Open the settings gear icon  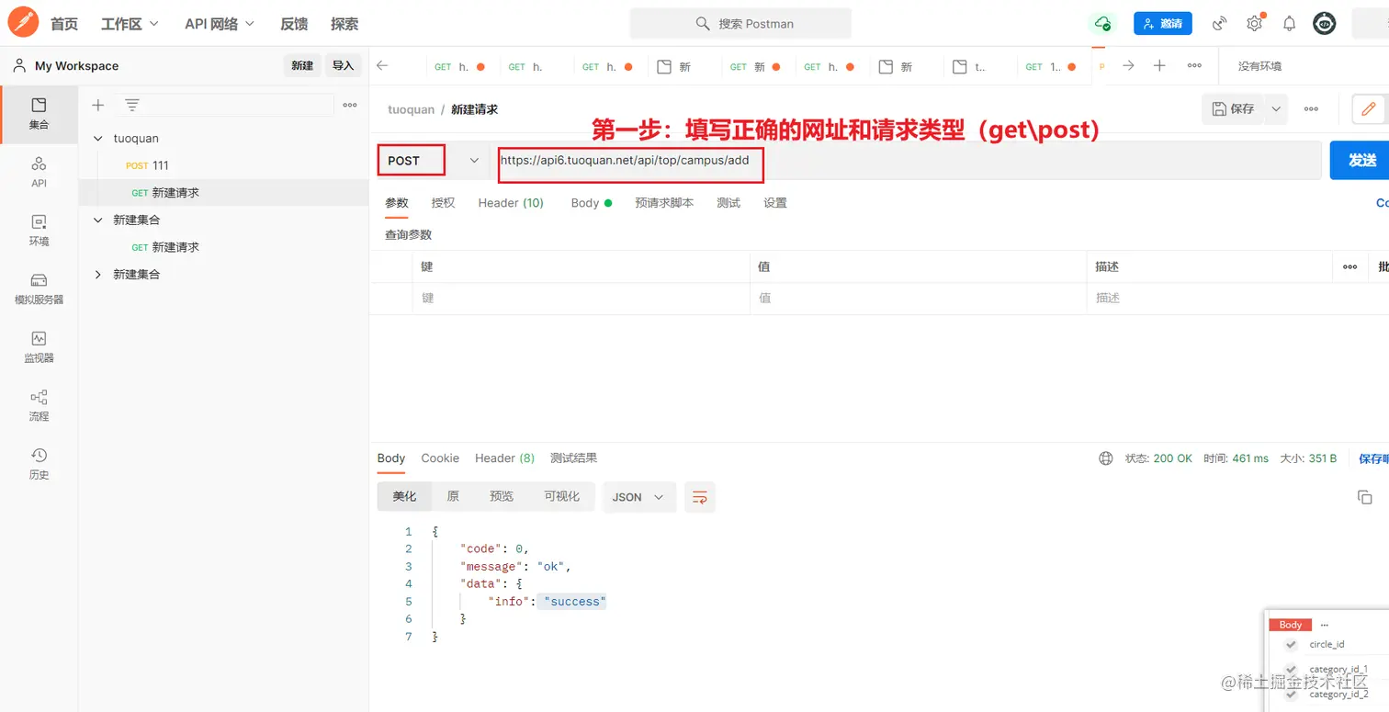pyautogui.click(x=1254, y=24)
